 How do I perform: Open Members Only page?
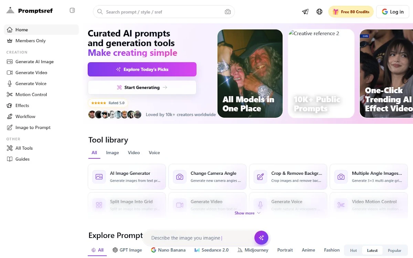(41, 41)
